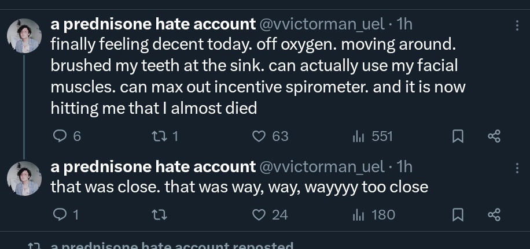Viewport: 530px width, 249px height.
Task: Open the 1h timestamp on first tweet
Action: click(x=404, y=24)
